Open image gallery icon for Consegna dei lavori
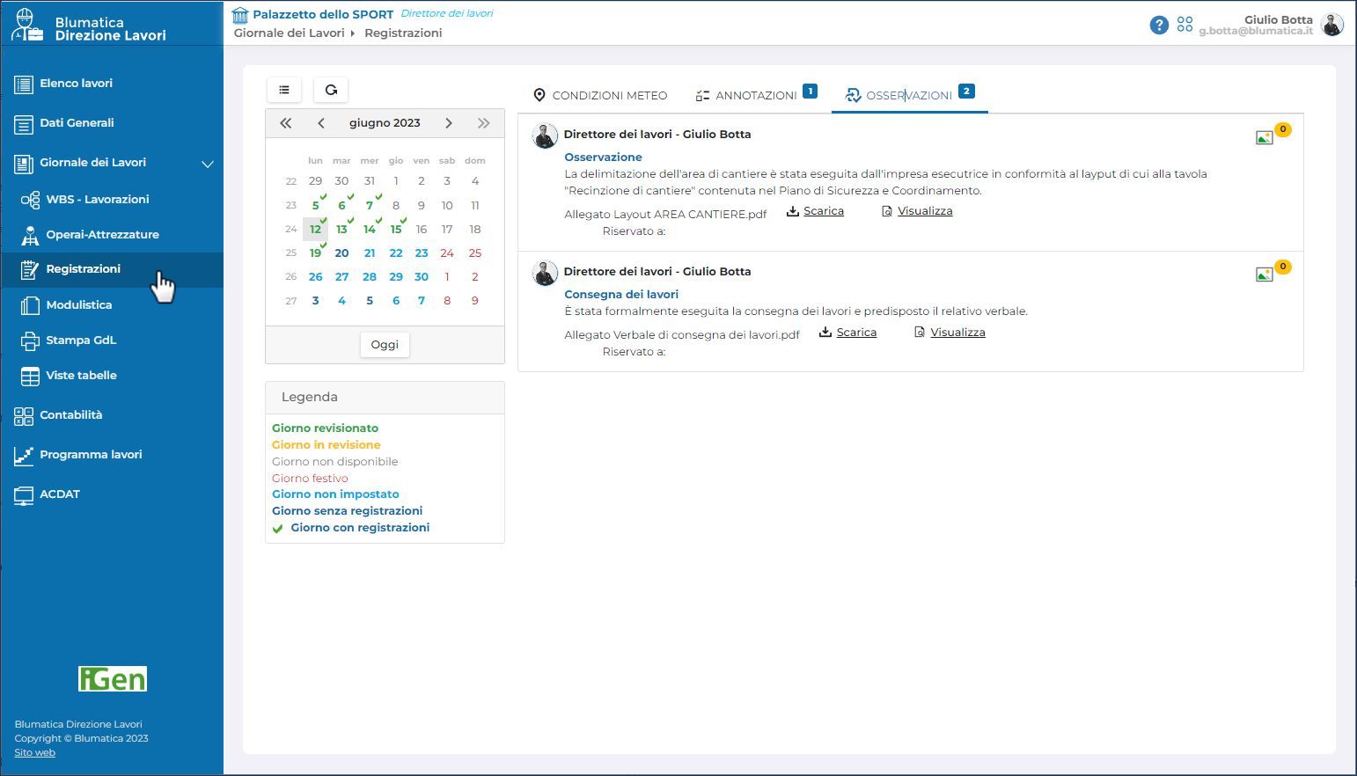This screenshot has height=776, width=1357. pyautogui.click(x=1265, y=275)
